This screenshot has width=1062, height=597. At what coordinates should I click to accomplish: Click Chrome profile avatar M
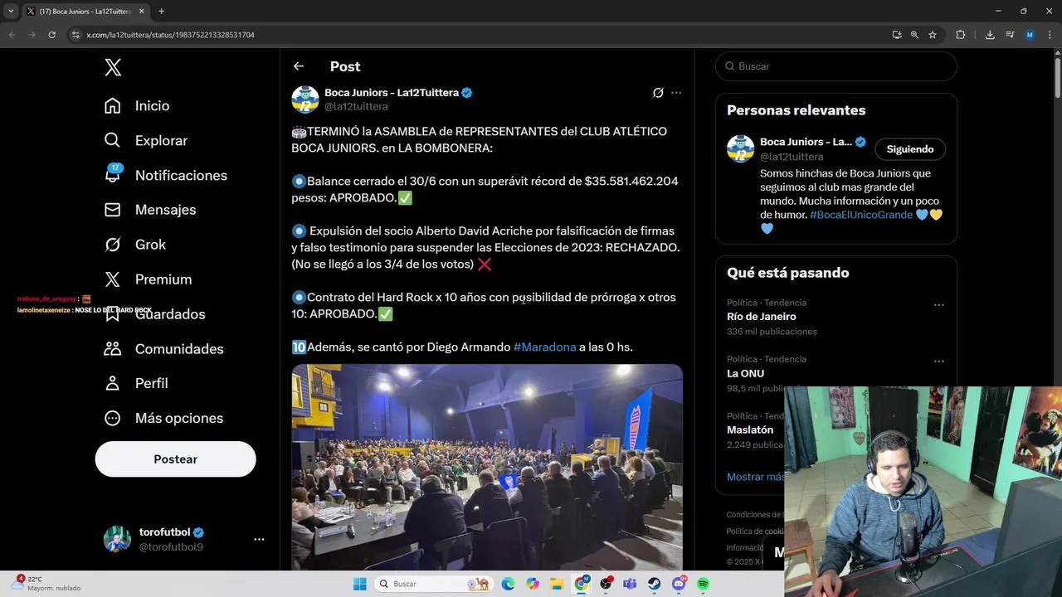(1030, 35)
